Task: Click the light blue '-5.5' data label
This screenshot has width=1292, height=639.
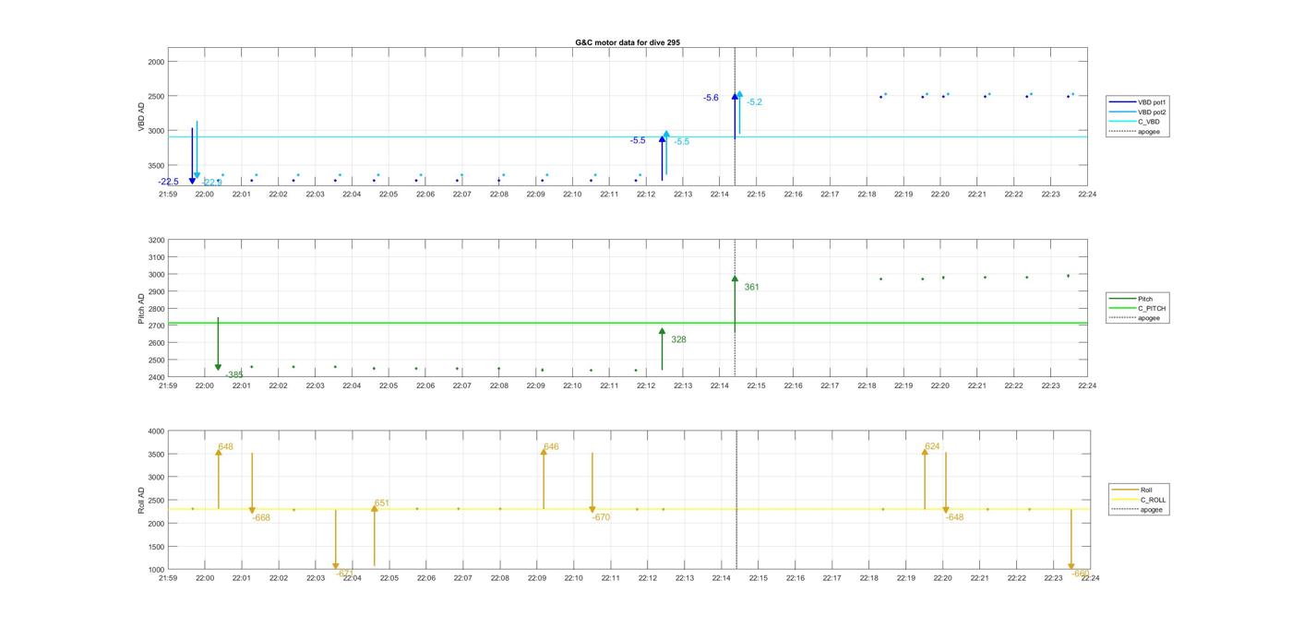Action: point(681,141)
